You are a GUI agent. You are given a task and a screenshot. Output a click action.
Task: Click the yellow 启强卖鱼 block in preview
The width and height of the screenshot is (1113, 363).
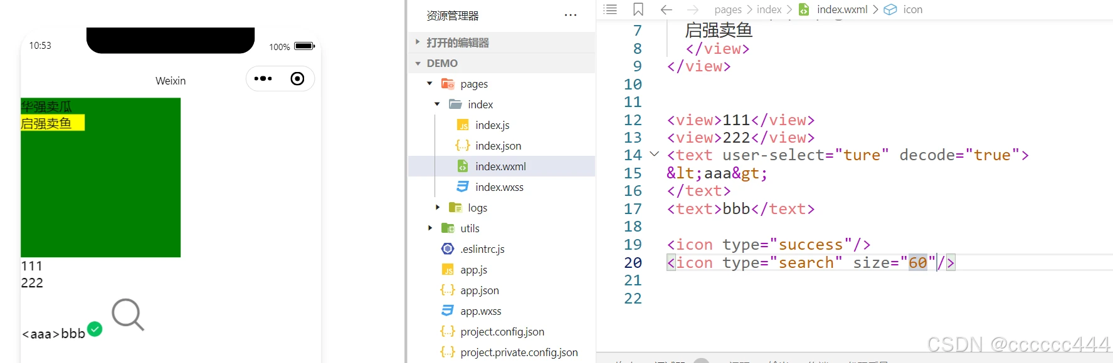point(53,123)
